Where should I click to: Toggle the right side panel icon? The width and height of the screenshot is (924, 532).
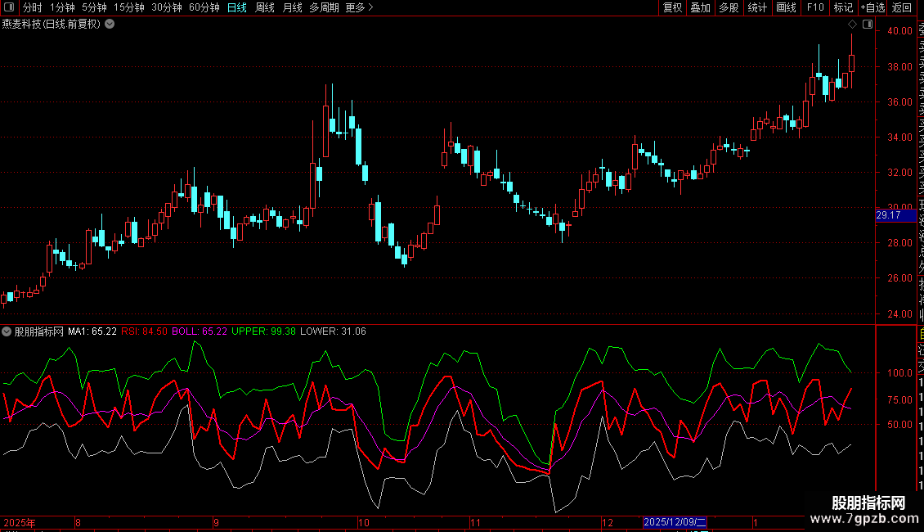(x=868, y=25)
